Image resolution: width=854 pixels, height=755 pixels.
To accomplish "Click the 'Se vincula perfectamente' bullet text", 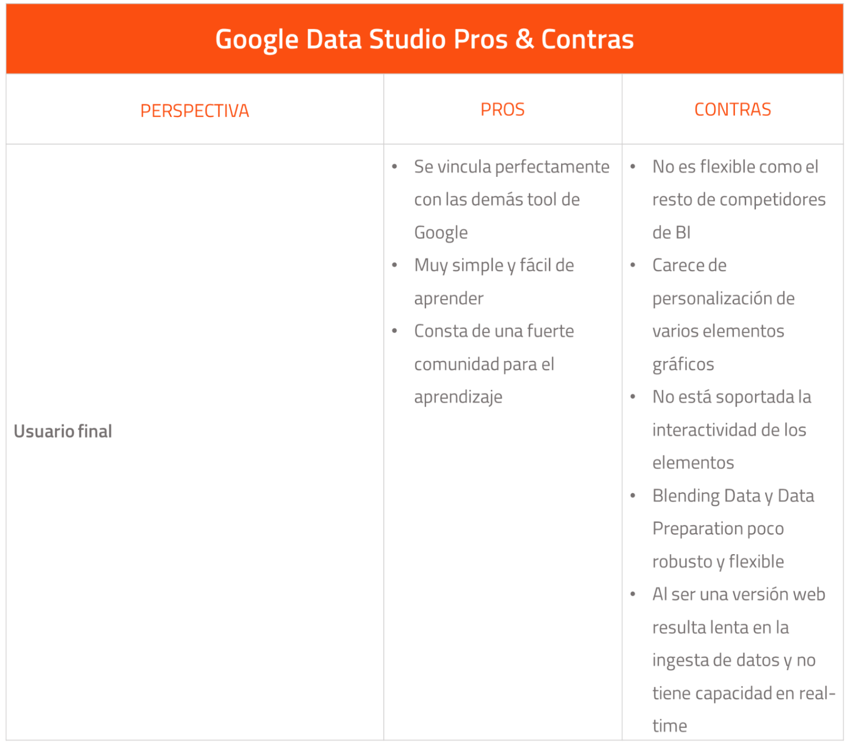I will pyautogui.click(x=511, y=167).
